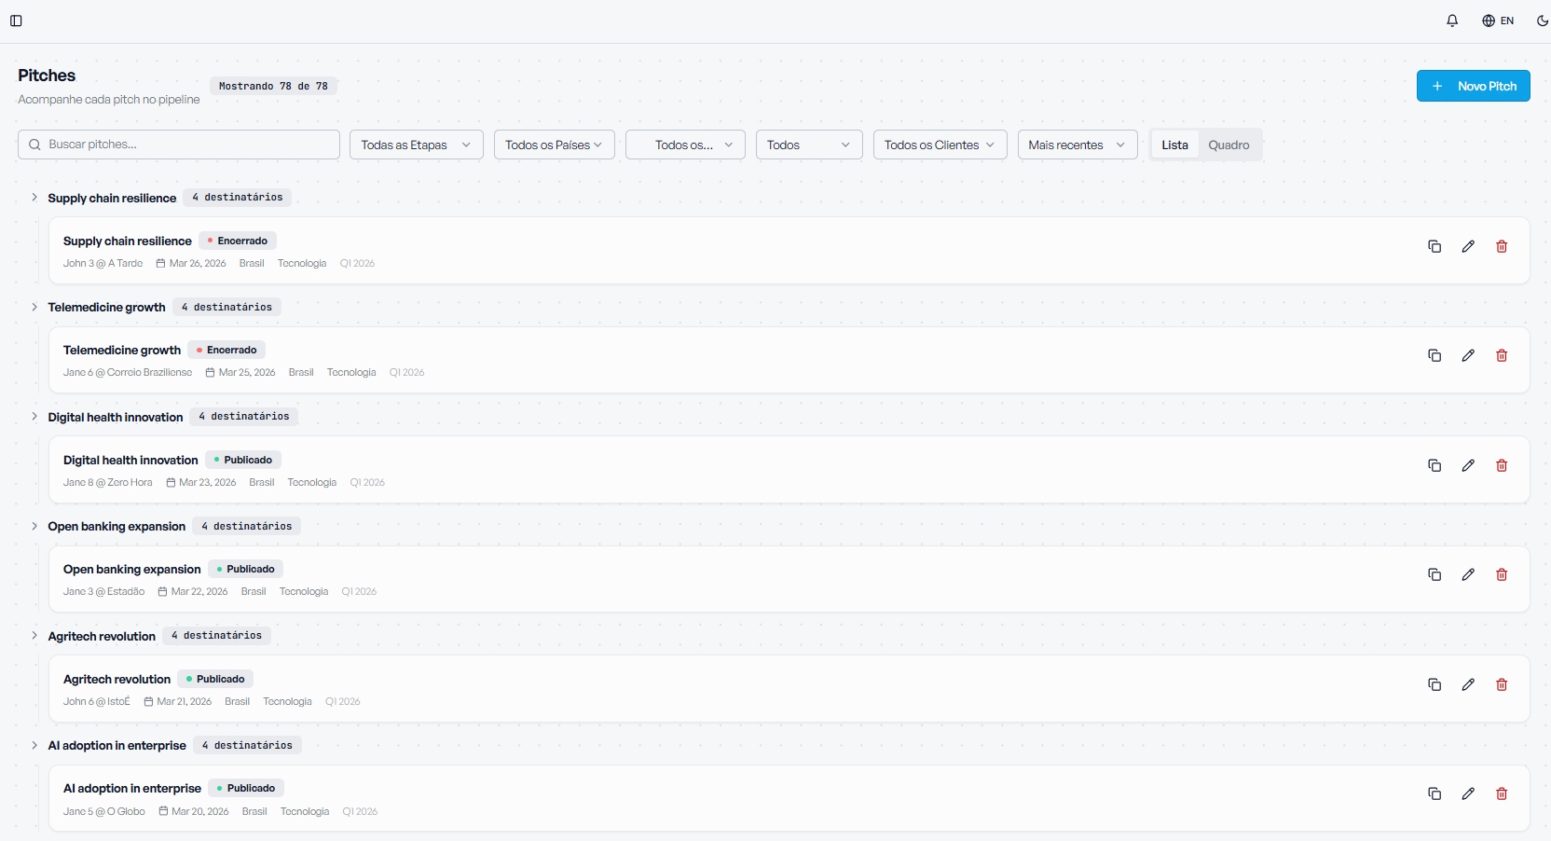Delete the Digital health innovation pitch
Image resolution: width=1551 pixels, height=841 pixels.
(1502, 465)
